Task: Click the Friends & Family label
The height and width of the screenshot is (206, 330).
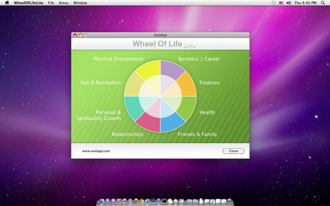Action: point(198,134)
